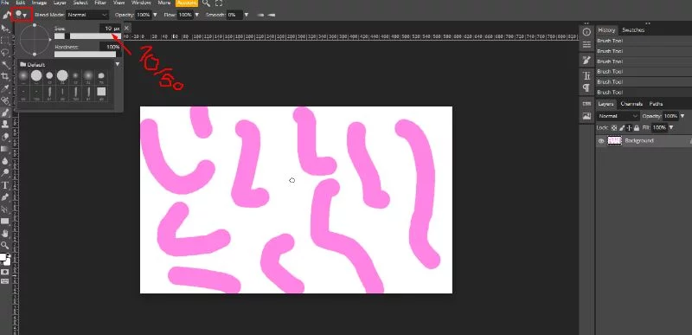This screenshot has width=692, height=335.
Task: Open the Fill slider arrow
Action: [x=671, y=127]
